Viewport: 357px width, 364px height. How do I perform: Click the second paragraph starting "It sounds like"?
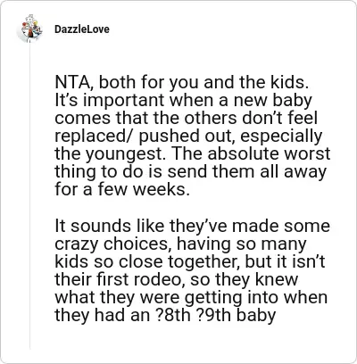(x=193, y=270)
